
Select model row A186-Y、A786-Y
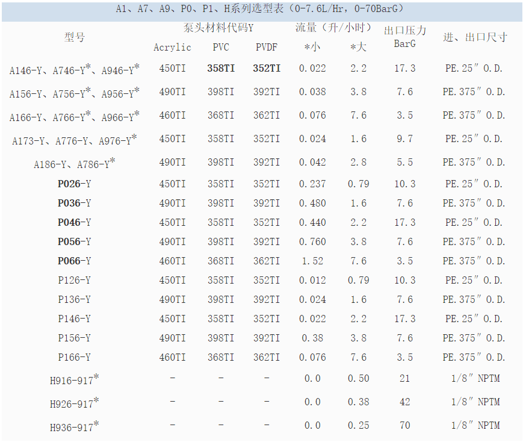(x=75, y=163)
